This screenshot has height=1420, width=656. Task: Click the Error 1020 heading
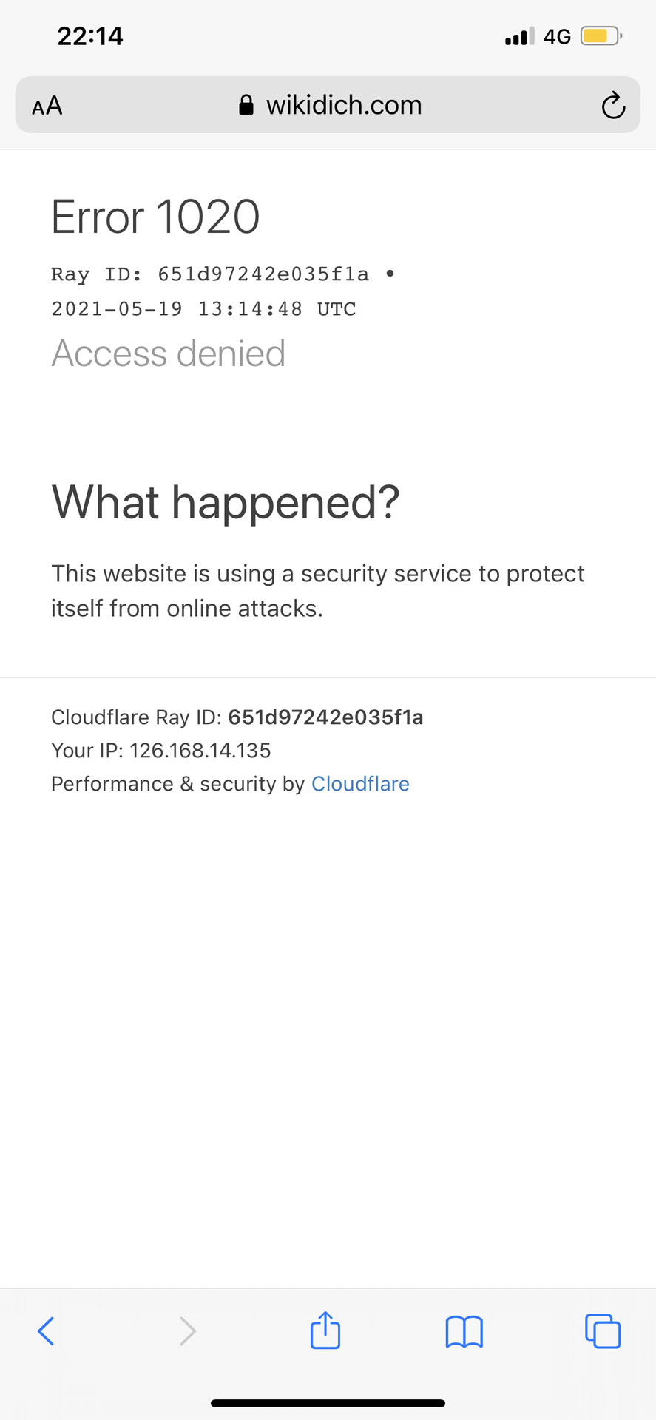click(155, 217)
